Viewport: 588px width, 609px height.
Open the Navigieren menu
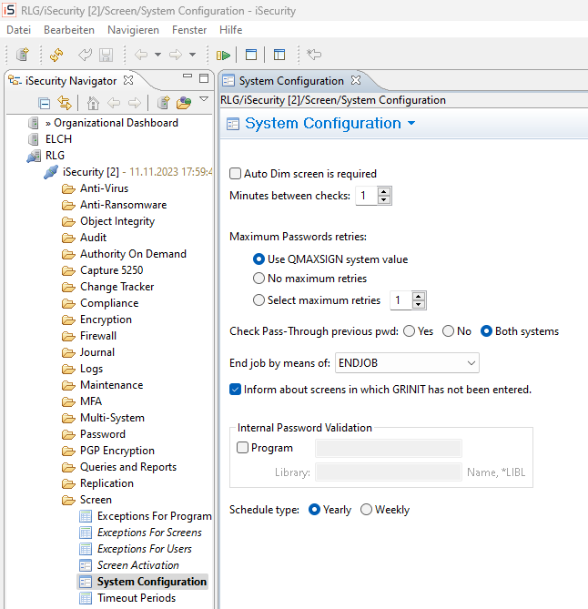133,30
